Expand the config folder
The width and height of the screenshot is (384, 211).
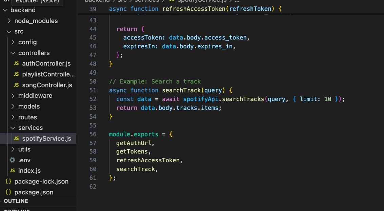tap(13, 42)
